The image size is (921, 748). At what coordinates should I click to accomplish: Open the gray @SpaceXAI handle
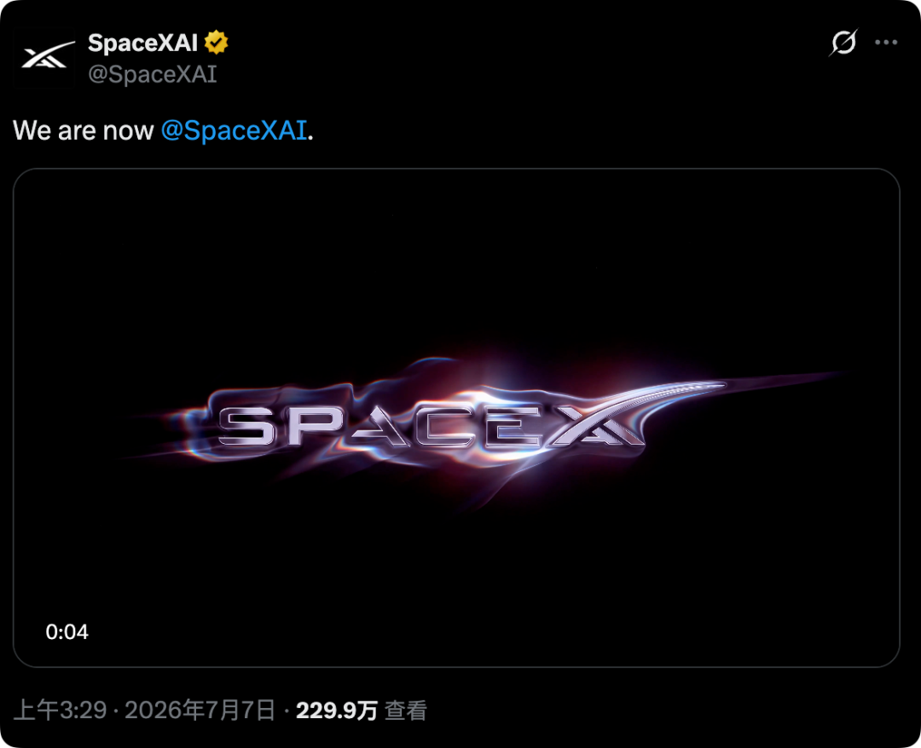point(152,74)
